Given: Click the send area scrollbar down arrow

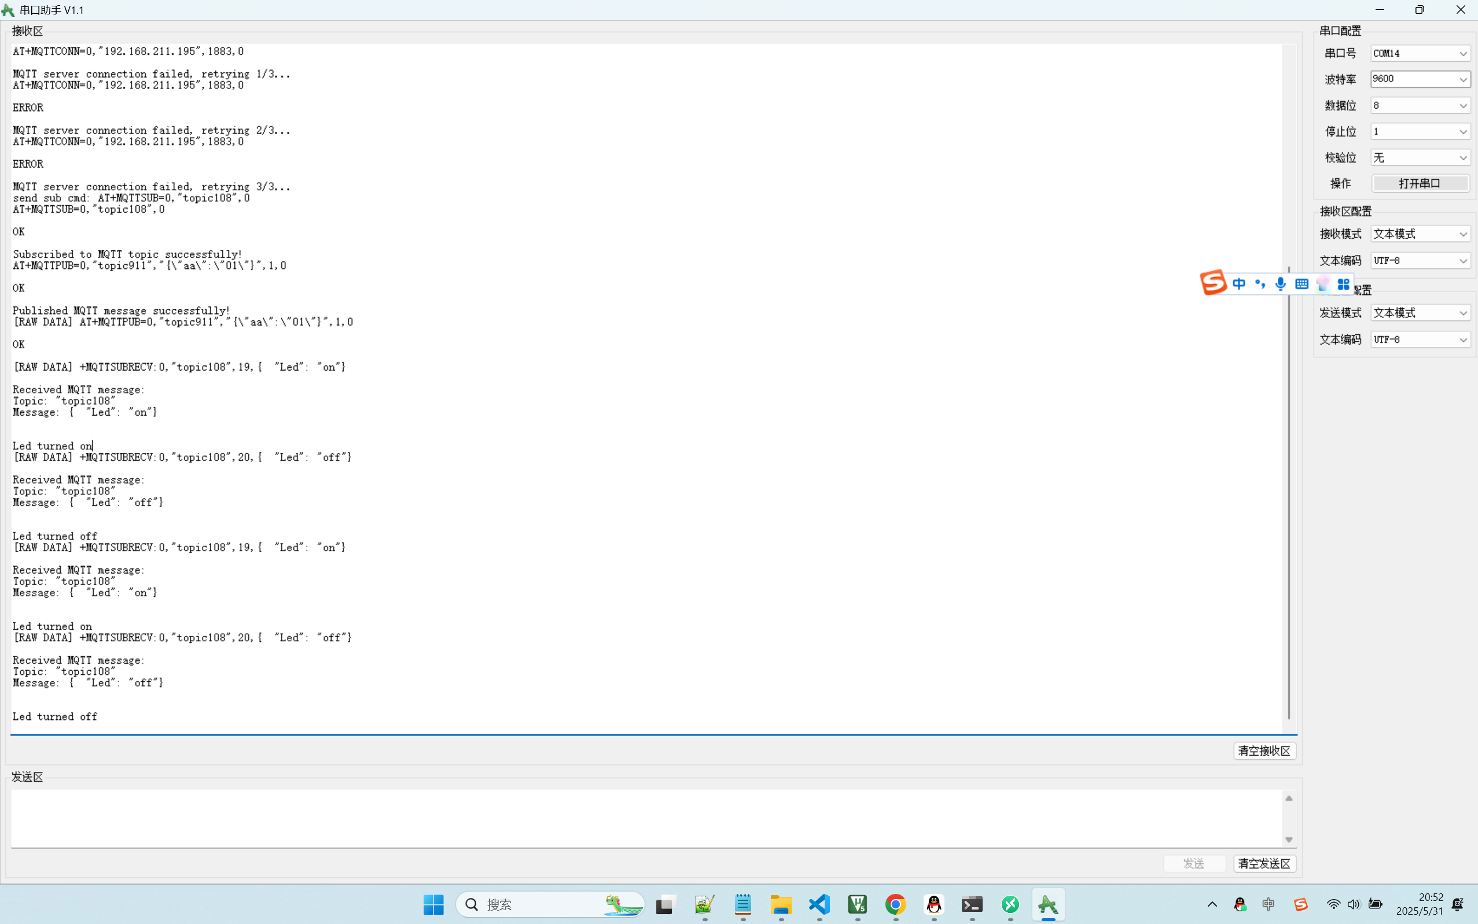Looking at the screenshot, I should [1289, 840].
